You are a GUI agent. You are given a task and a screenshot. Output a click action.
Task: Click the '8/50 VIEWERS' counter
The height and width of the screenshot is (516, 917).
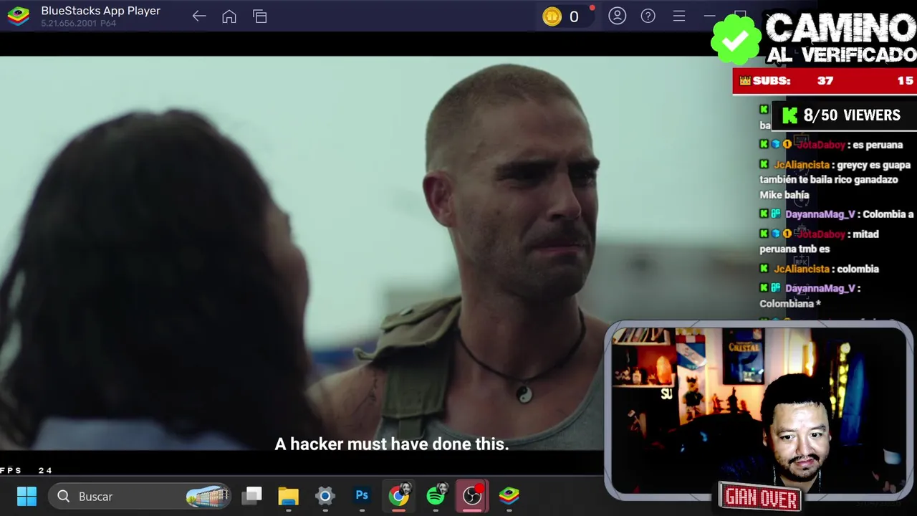point(843,115)
